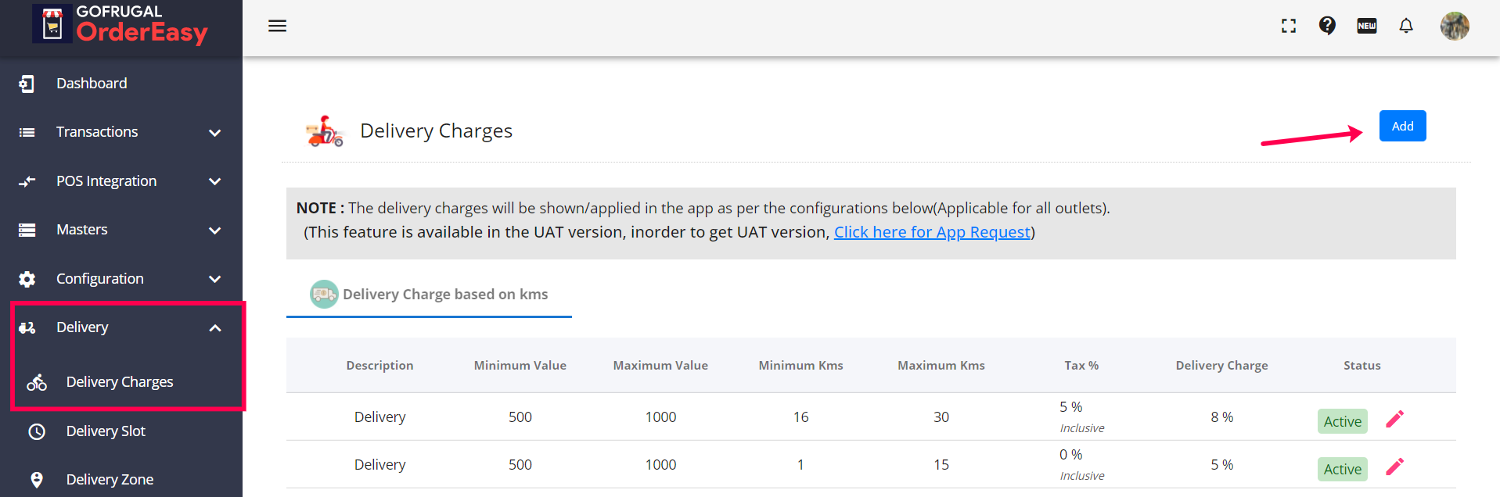Image resolution: width=1500 pixels, height=497 pixels.
Task: Open the user profile avatar
Action: point(1454,26)
